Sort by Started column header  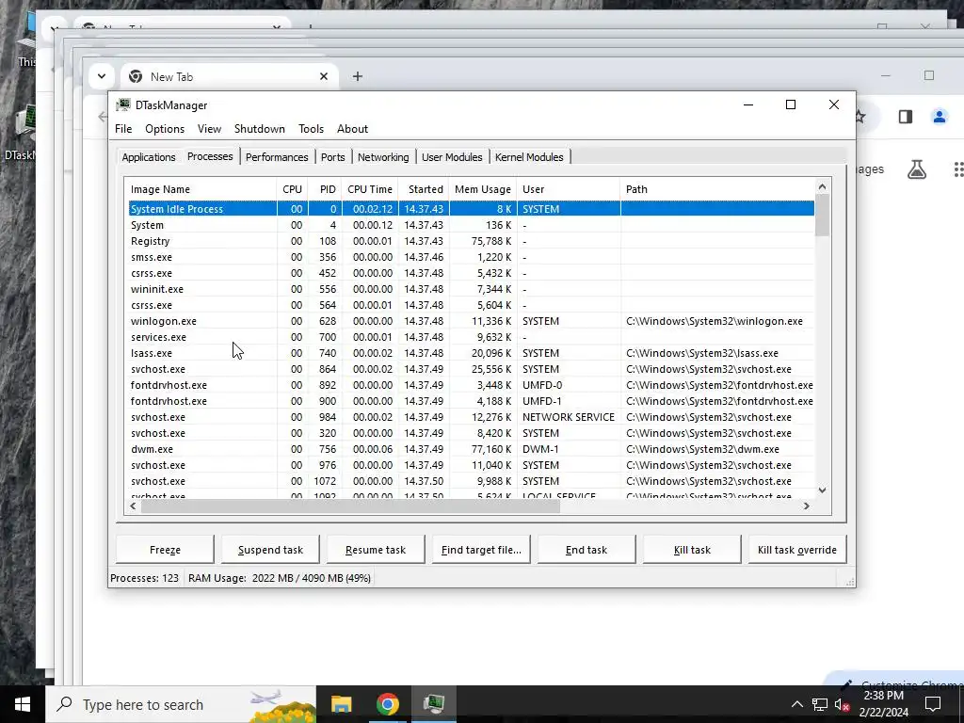(424, 189)
